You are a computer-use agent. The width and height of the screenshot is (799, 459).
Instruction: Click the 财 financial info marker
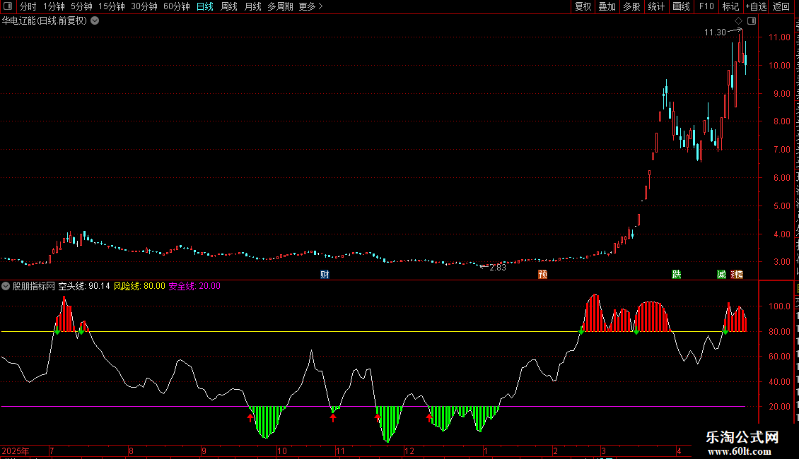(x=325, y=275)
